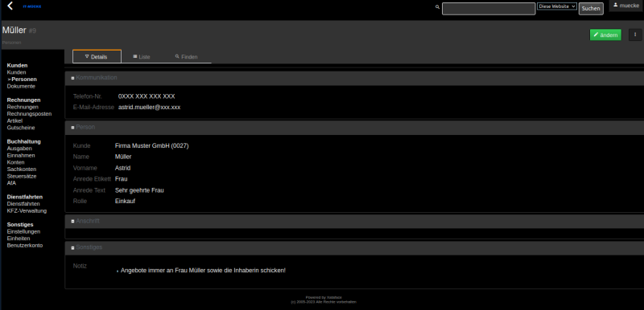Open Rechnungsposten in the sidebar
Screen dimensions: 644x310
click(x=29, y=114)
